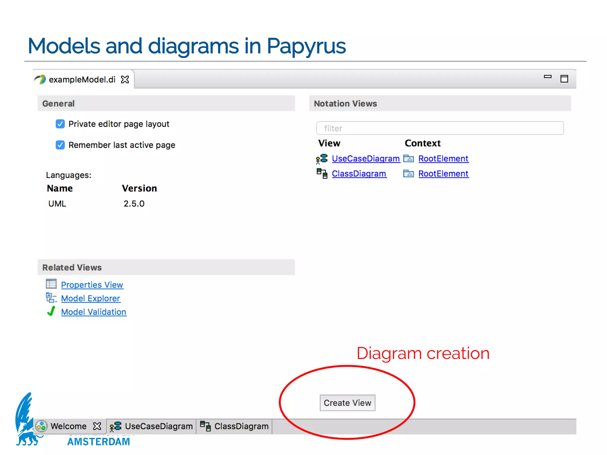Click the Notation Views section header
The width and height of the screenshot is (607, 455).
point(440,103)
